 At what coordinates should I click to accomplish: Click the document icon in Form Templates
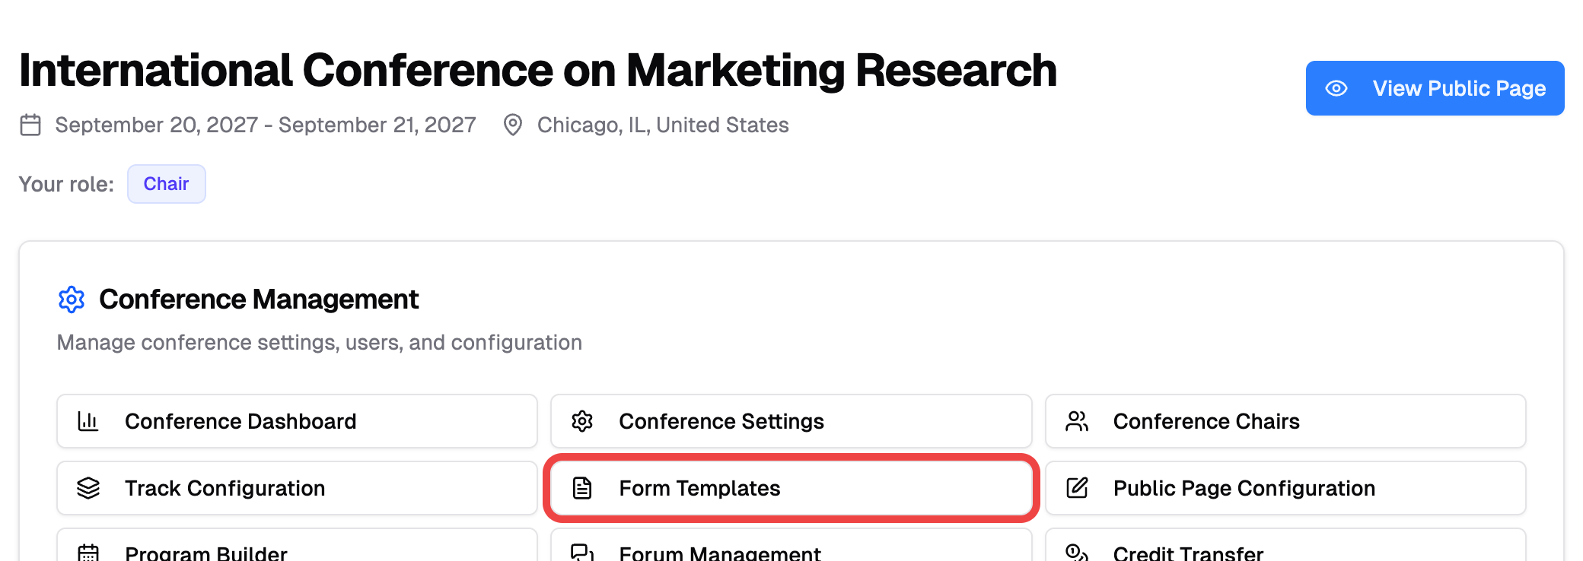coord(582,488)
